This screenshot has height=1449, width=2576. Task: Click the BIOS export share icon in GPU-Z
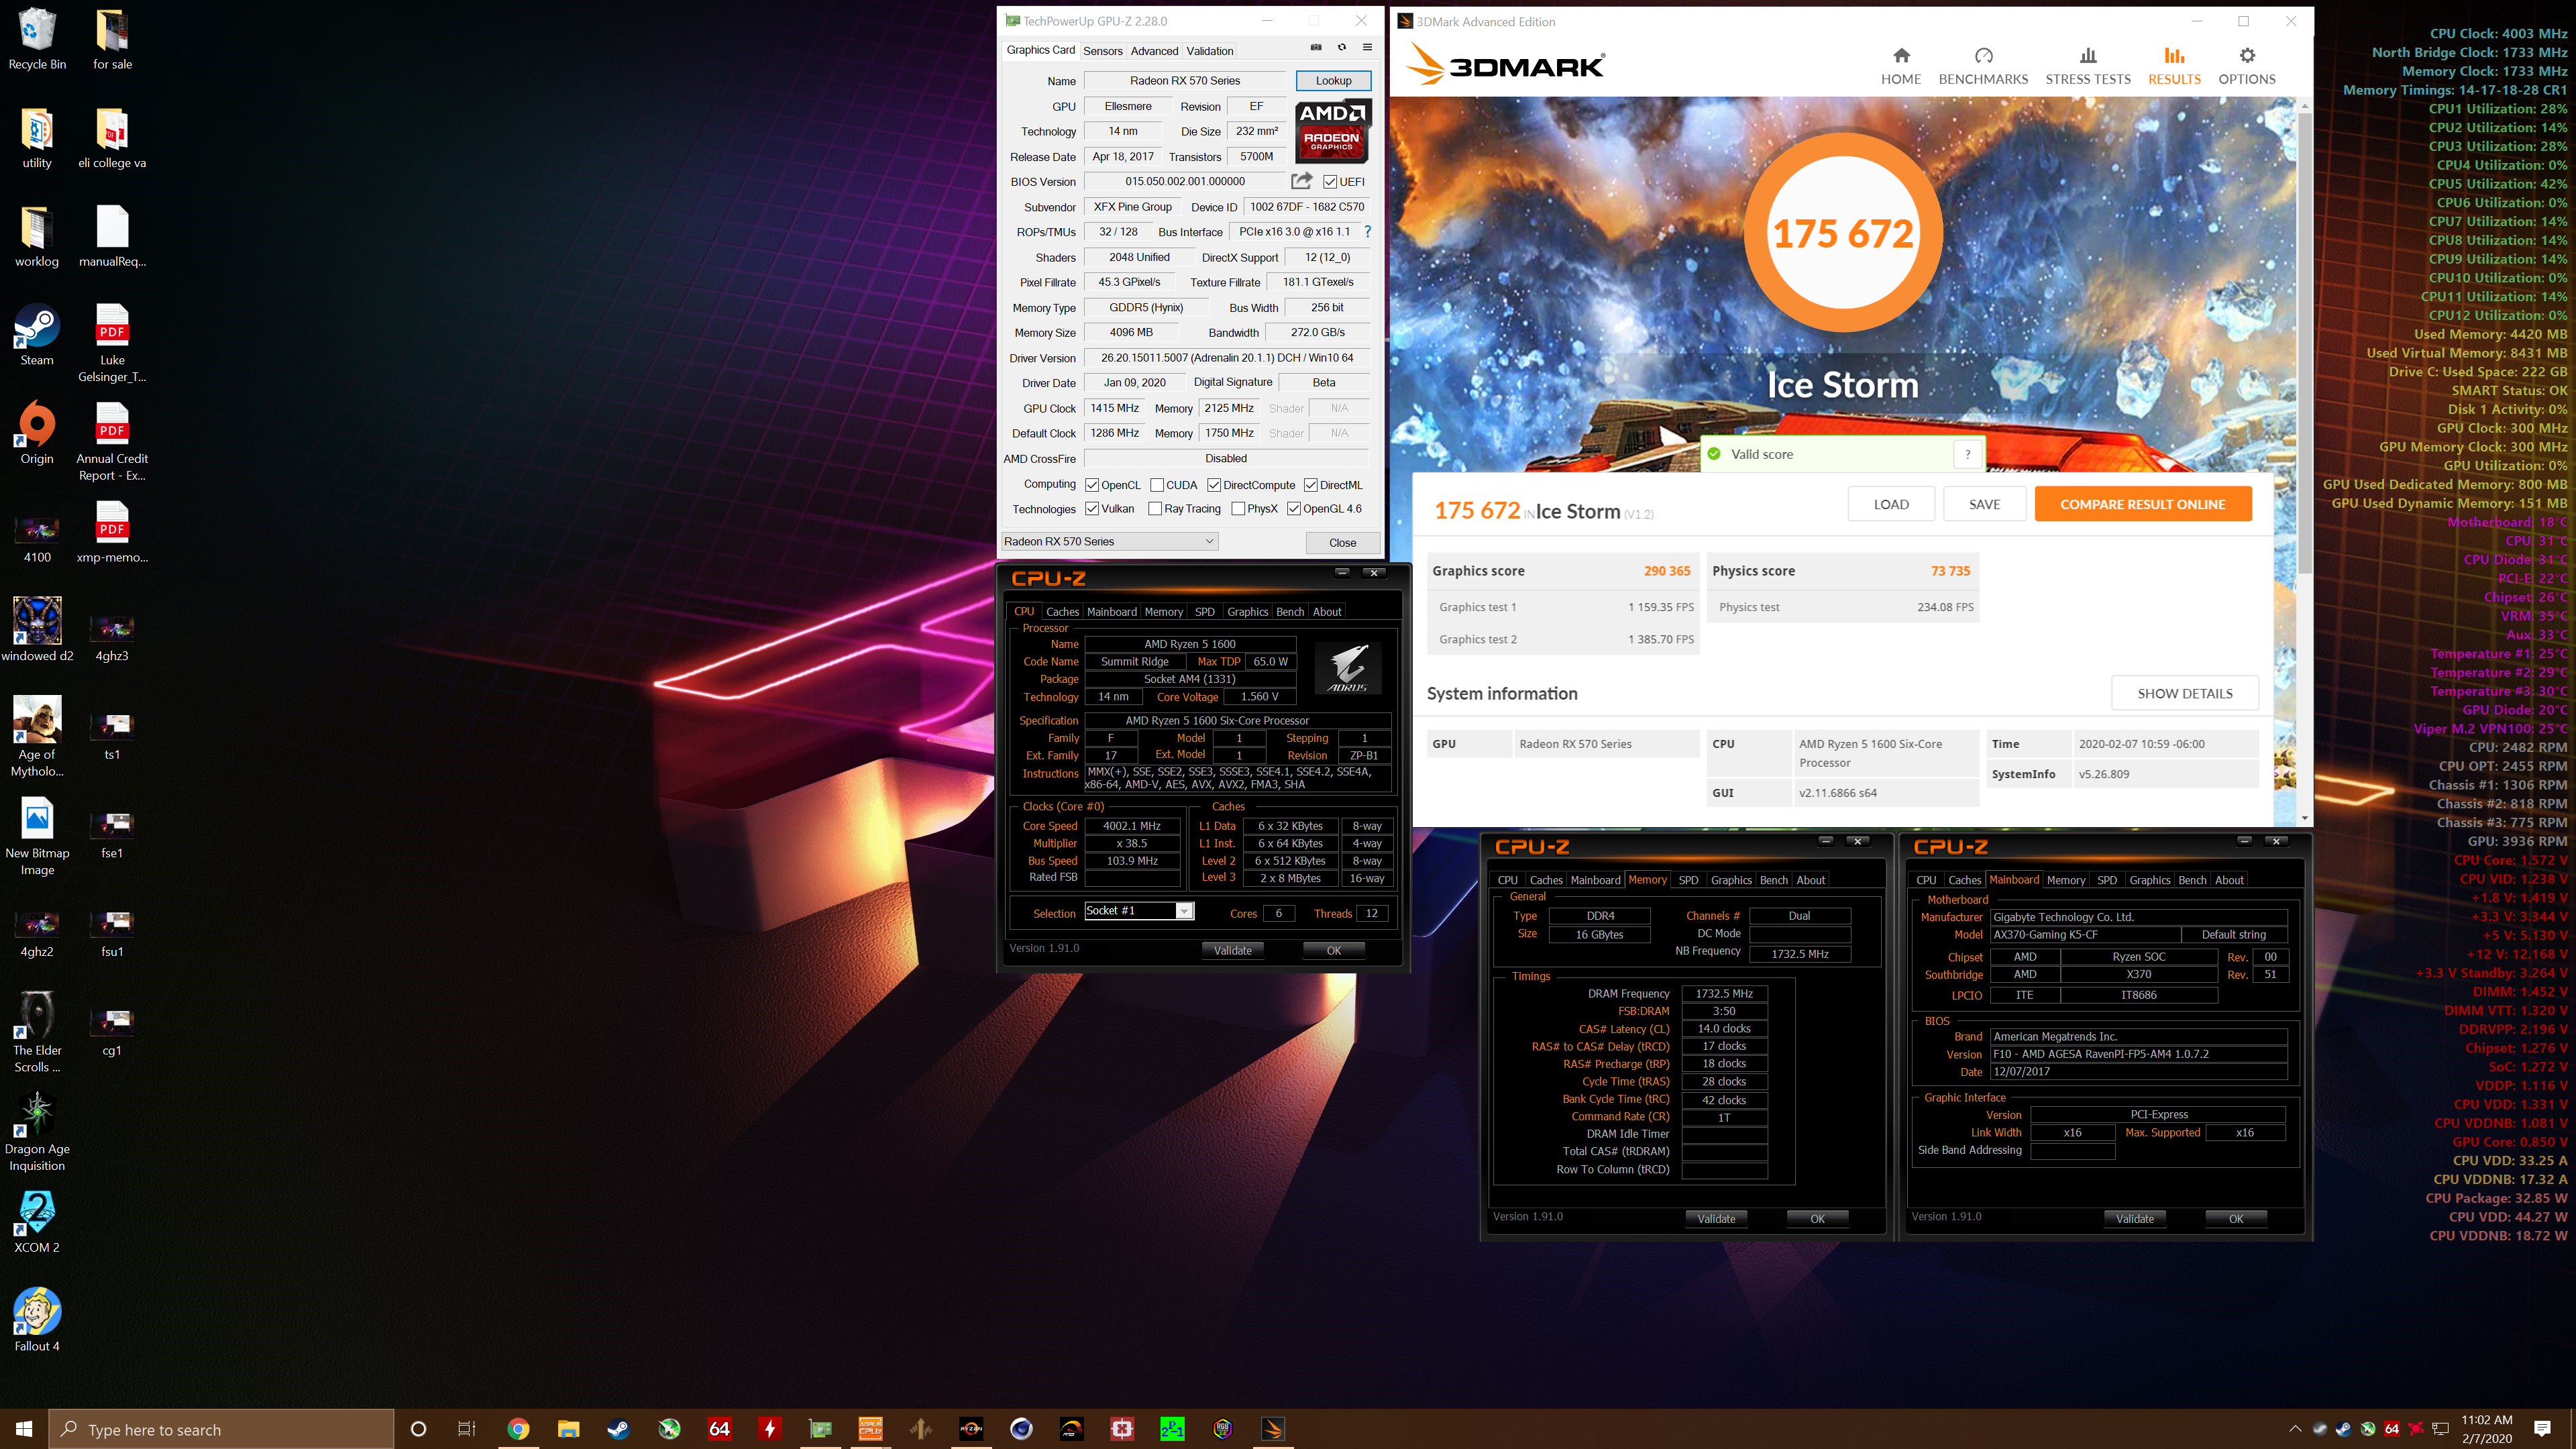(1301, 181)
